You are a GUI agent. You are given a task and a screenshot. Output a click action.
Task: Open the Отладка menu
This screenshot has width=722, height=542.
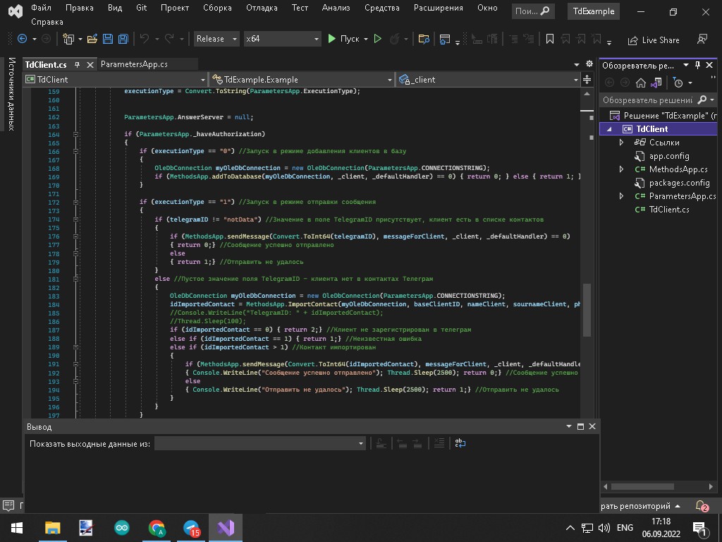pyautogui.click(x=262, y=8)
